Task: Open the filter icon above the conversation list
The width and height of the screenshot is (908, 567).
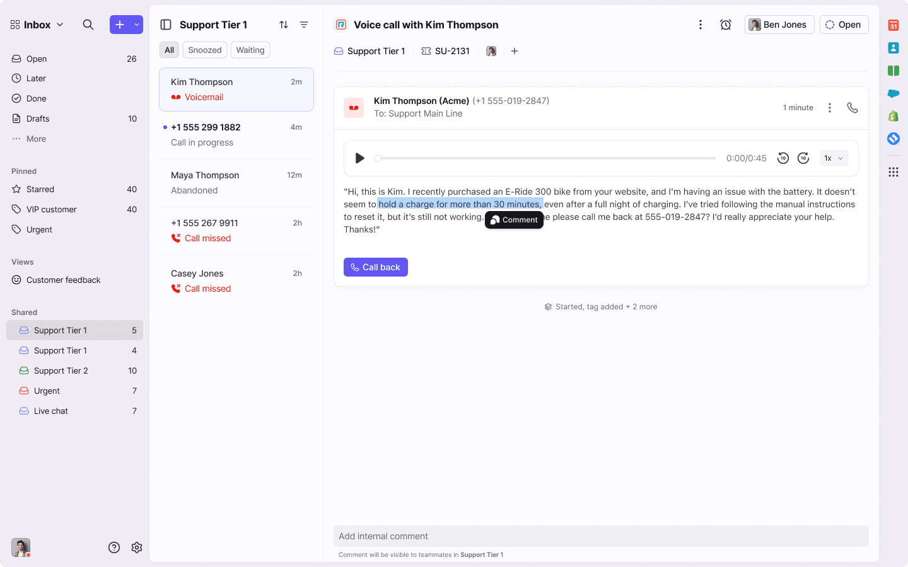Action: (x=305, y=24)
